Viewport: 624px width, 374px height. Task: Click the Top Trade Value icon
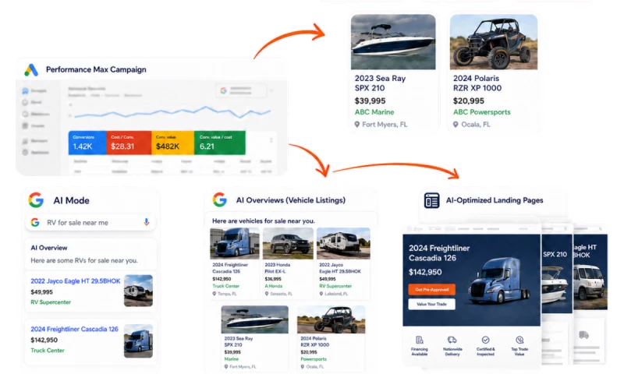click(x=519, y=340)
